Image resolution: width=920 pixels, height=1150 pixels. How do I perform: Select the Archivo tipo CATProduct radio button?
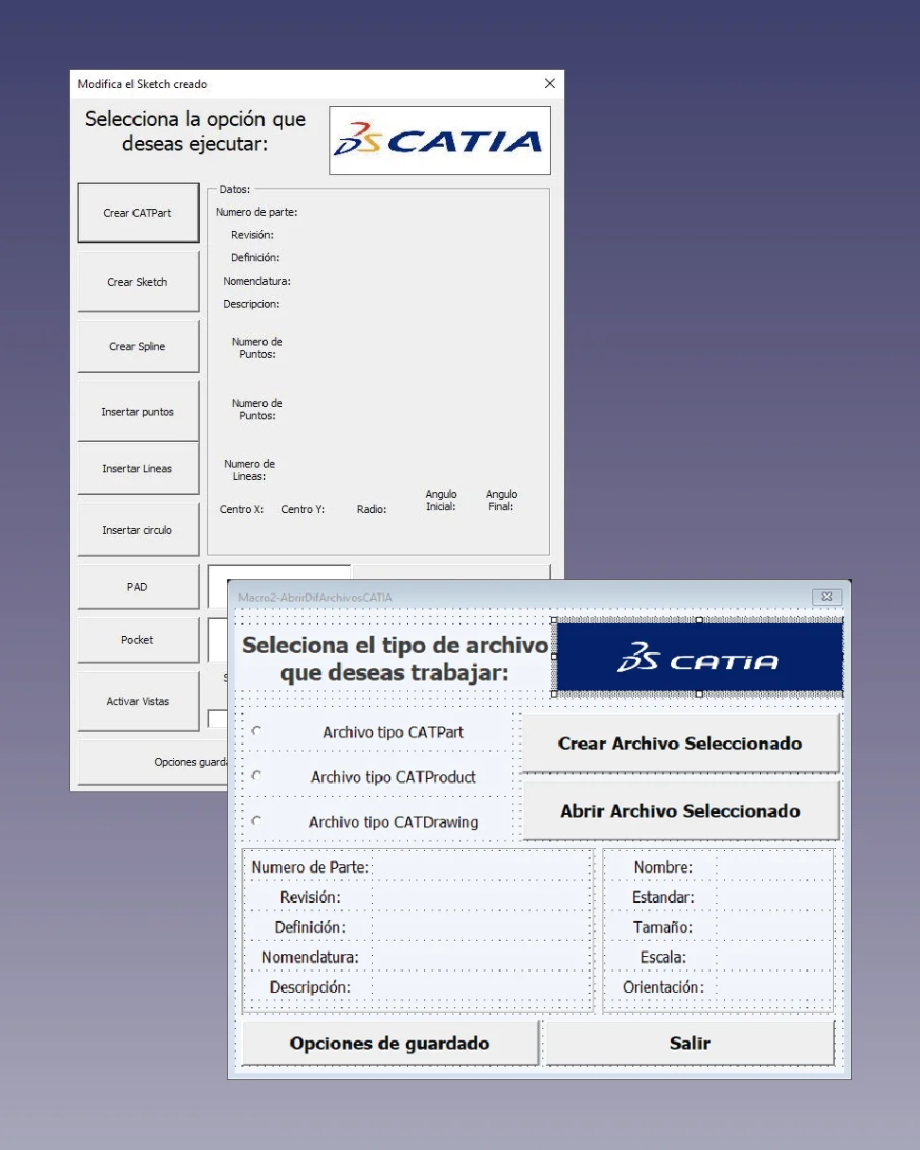(x=257, y=776)
